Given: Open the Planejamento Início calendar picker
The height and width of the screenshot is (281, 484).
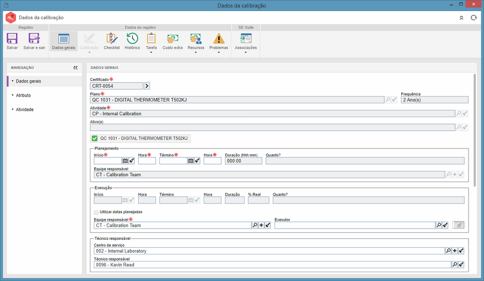Looking at the screenshot, I should [x=125, y=161].
